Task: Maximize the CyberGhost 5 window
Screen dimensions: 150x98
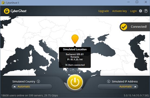Action: point(137,2)
